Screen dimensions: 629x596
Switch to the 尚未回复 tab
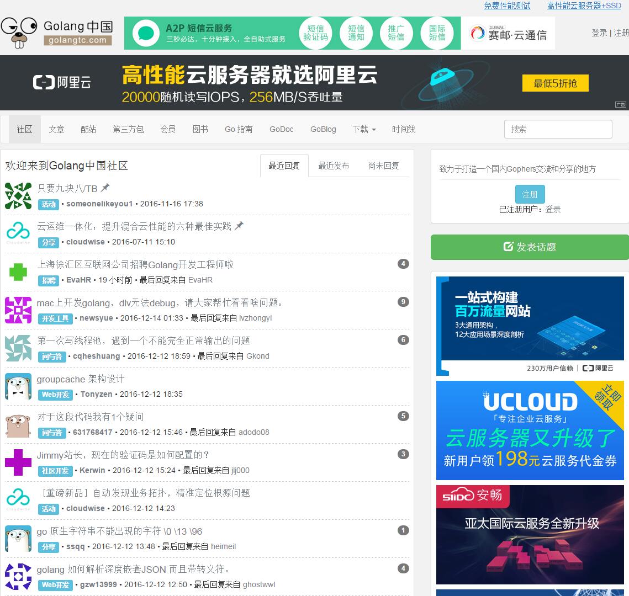[383, 166]
